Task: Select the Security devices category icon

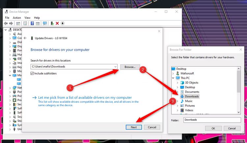Action: (14, 104)
